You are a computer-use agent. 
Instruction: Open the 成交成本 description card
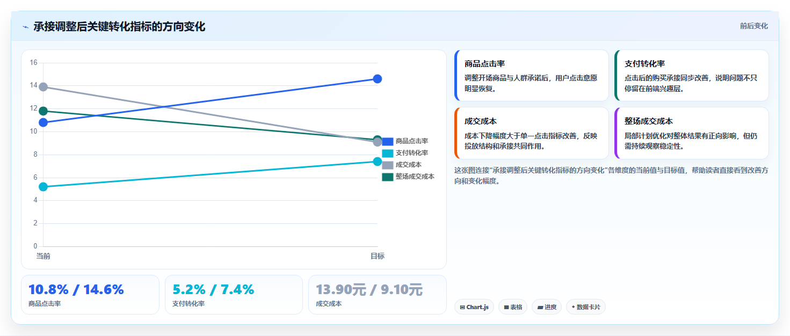click(x=532, y=133)
